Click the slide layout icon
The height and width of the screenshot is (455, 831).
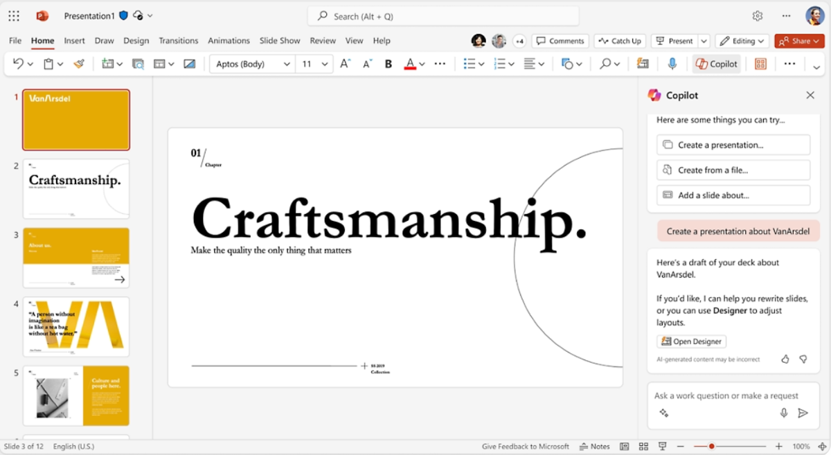point(159,64)
